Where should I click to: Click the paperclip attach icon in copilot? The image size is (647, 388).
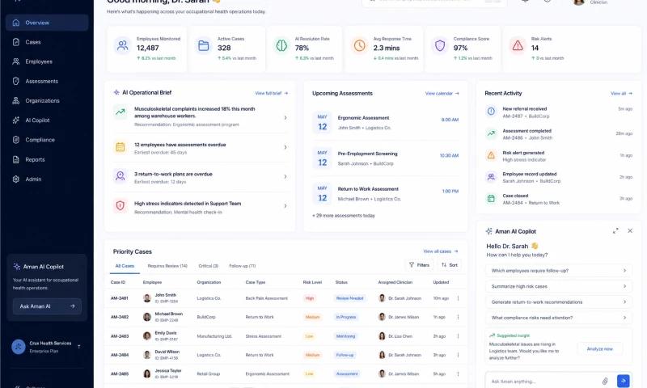point(605,381)
